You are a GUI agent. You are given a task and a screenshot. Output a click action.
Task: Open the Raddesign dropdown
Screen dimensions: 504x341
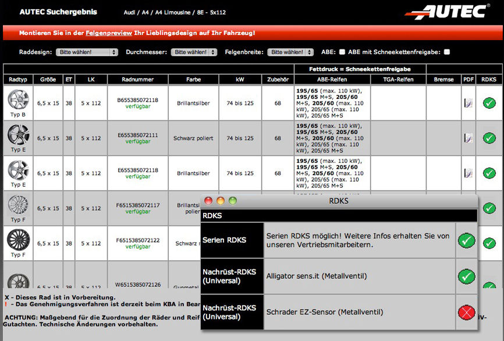(87, 52)
